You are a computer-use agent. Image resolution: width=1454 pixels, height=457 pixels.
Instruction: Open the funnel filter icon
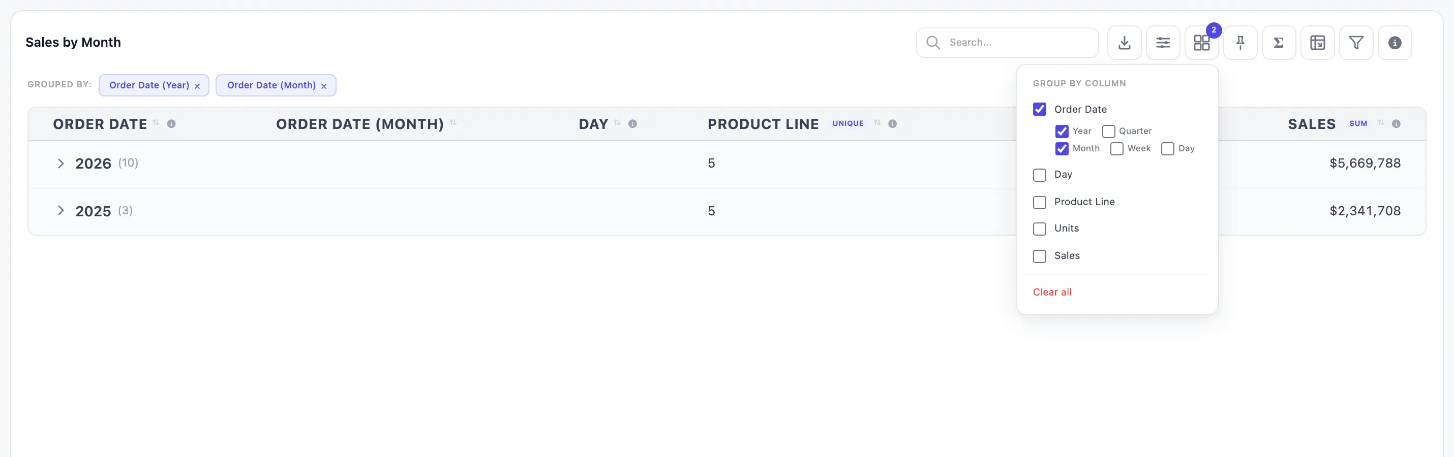[x=1356, y=43]
